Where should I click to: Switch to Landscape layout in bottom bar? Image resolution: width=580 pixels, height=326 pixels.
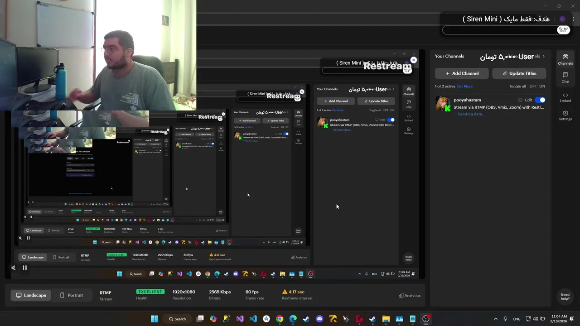tap(31, 295)
